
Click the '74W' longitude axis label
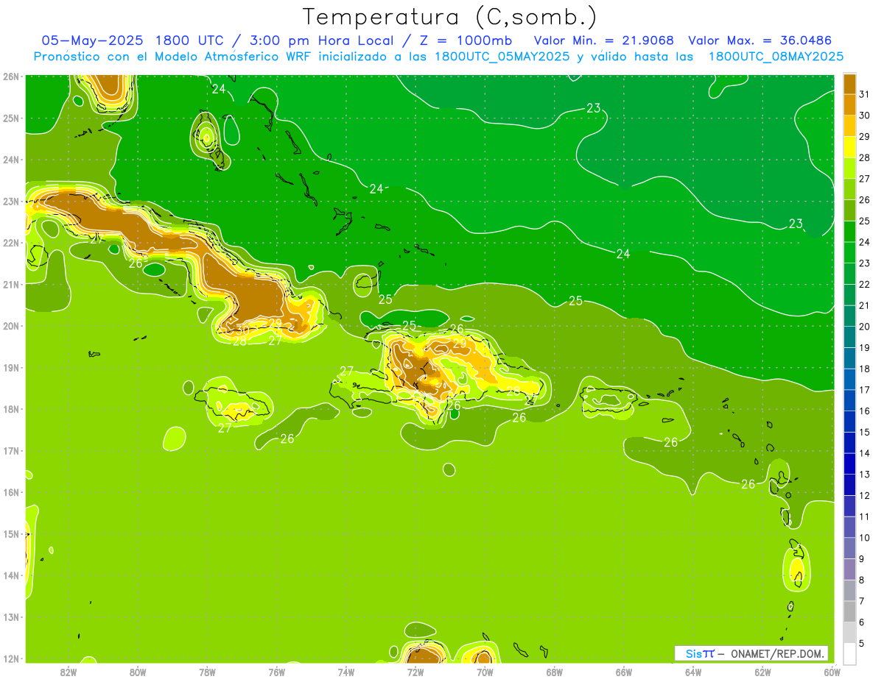tap(346, 672)
